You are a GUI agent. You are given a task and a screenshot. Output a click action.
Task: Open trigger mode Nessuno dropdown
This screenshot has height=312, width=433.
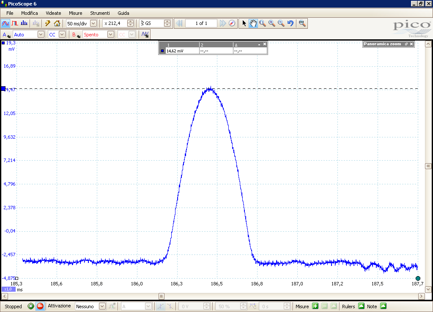coord(102,306)
